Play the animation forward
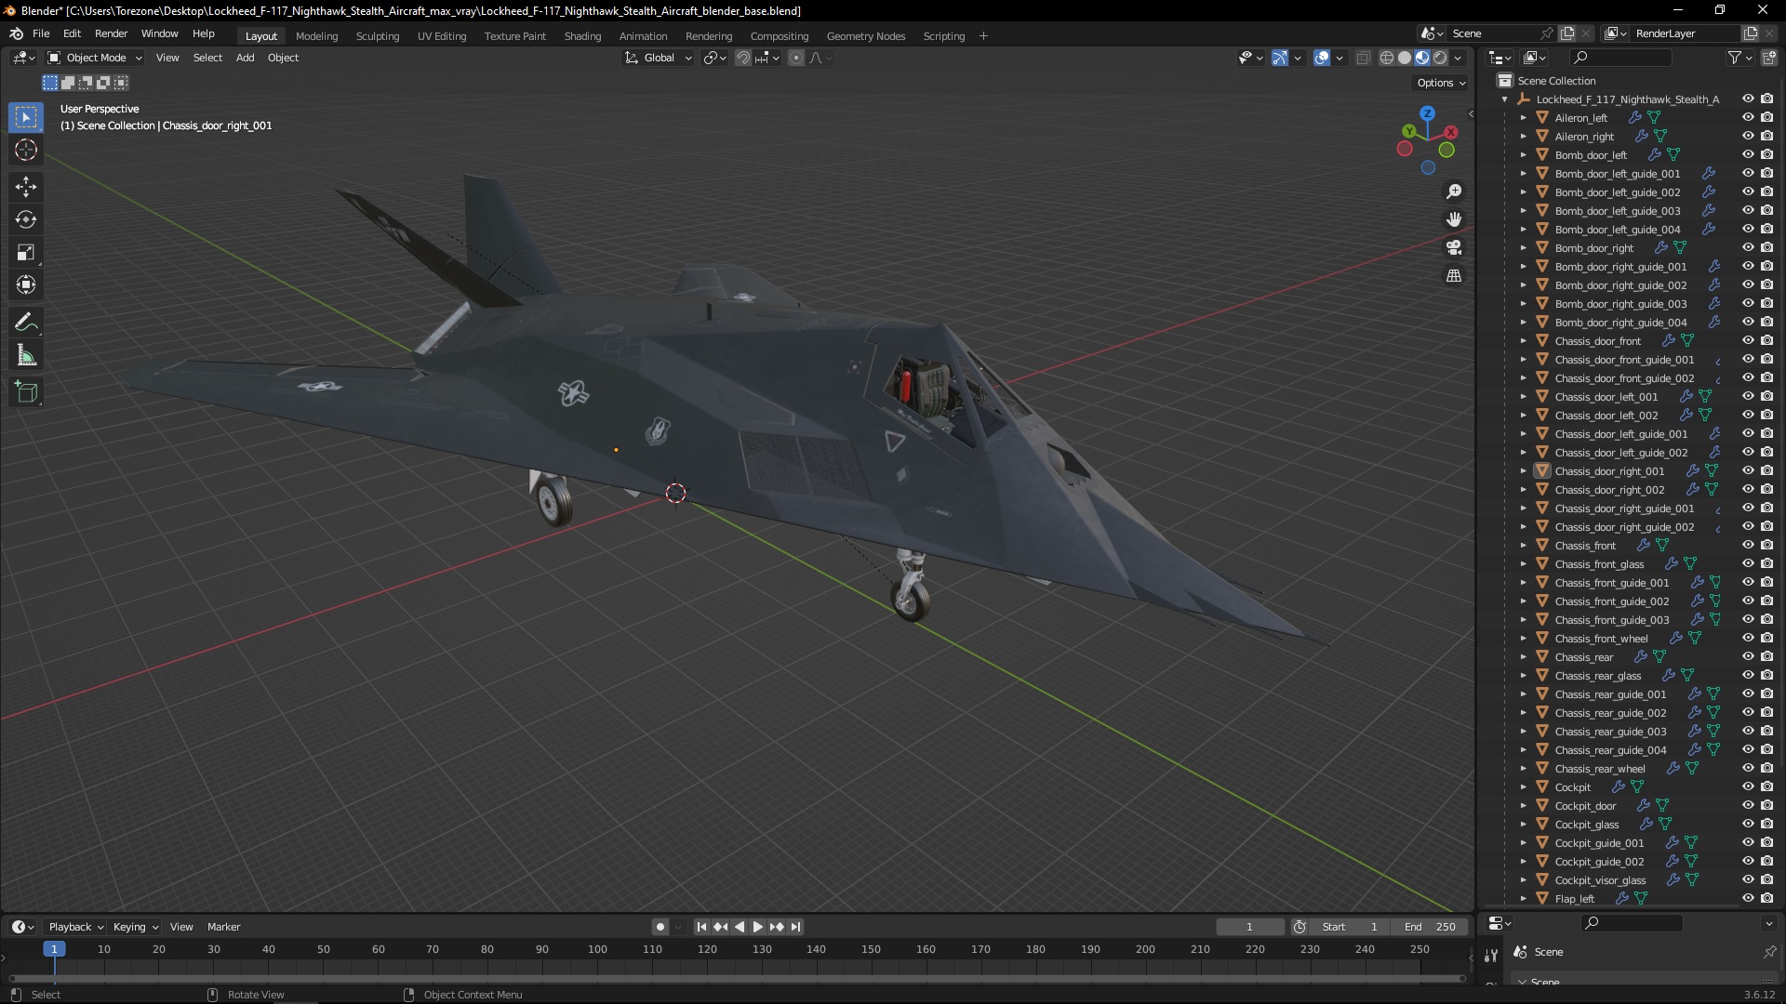Image resolution: width=1786 pixels, height=1004 pixels. pyautogui.click(x=757, y=927)
